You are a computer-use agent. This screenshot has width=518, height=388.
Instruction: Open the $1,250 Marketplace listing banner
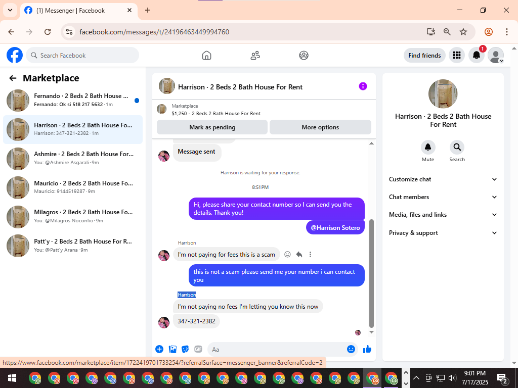click(x=264, y=109)
